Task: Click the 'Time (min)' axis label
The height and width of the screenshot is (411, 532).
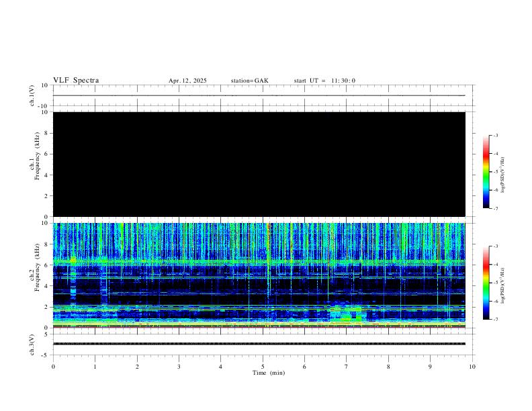Action: [x=269, y=373]
